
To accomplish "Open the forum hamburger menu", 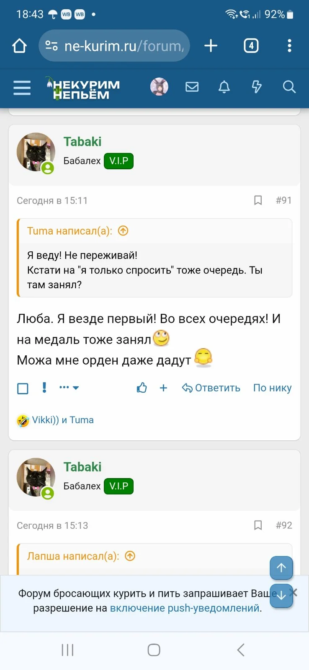I will (22, 88).
